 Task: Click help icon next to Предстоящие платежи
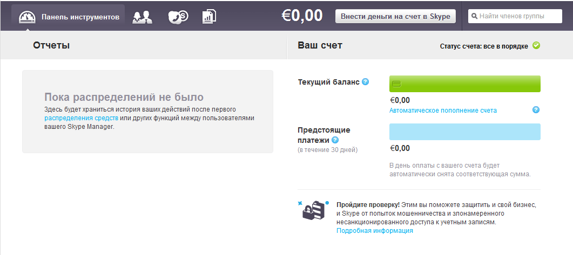point(335,140)
